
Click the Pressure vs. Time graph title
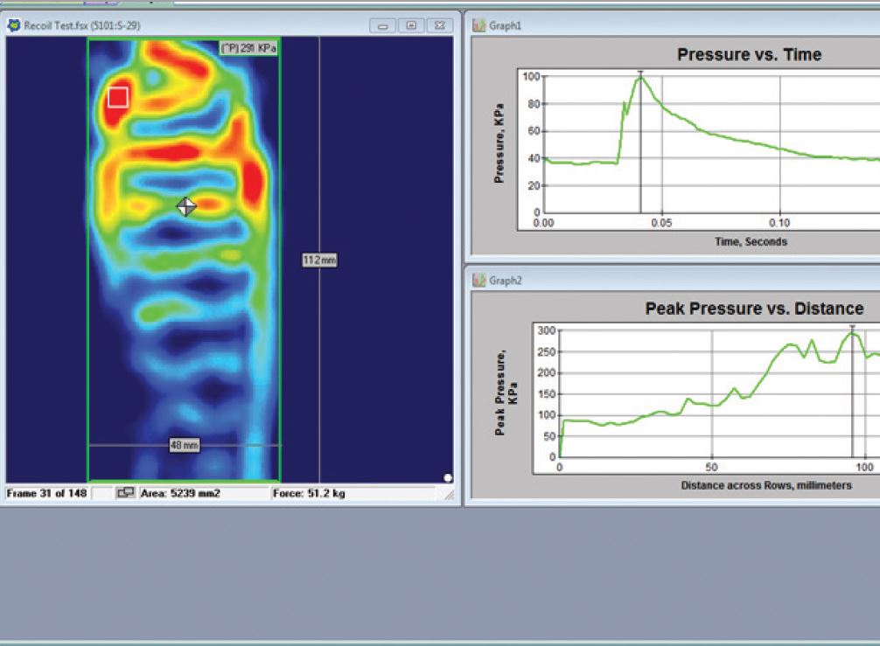point(749,55)
